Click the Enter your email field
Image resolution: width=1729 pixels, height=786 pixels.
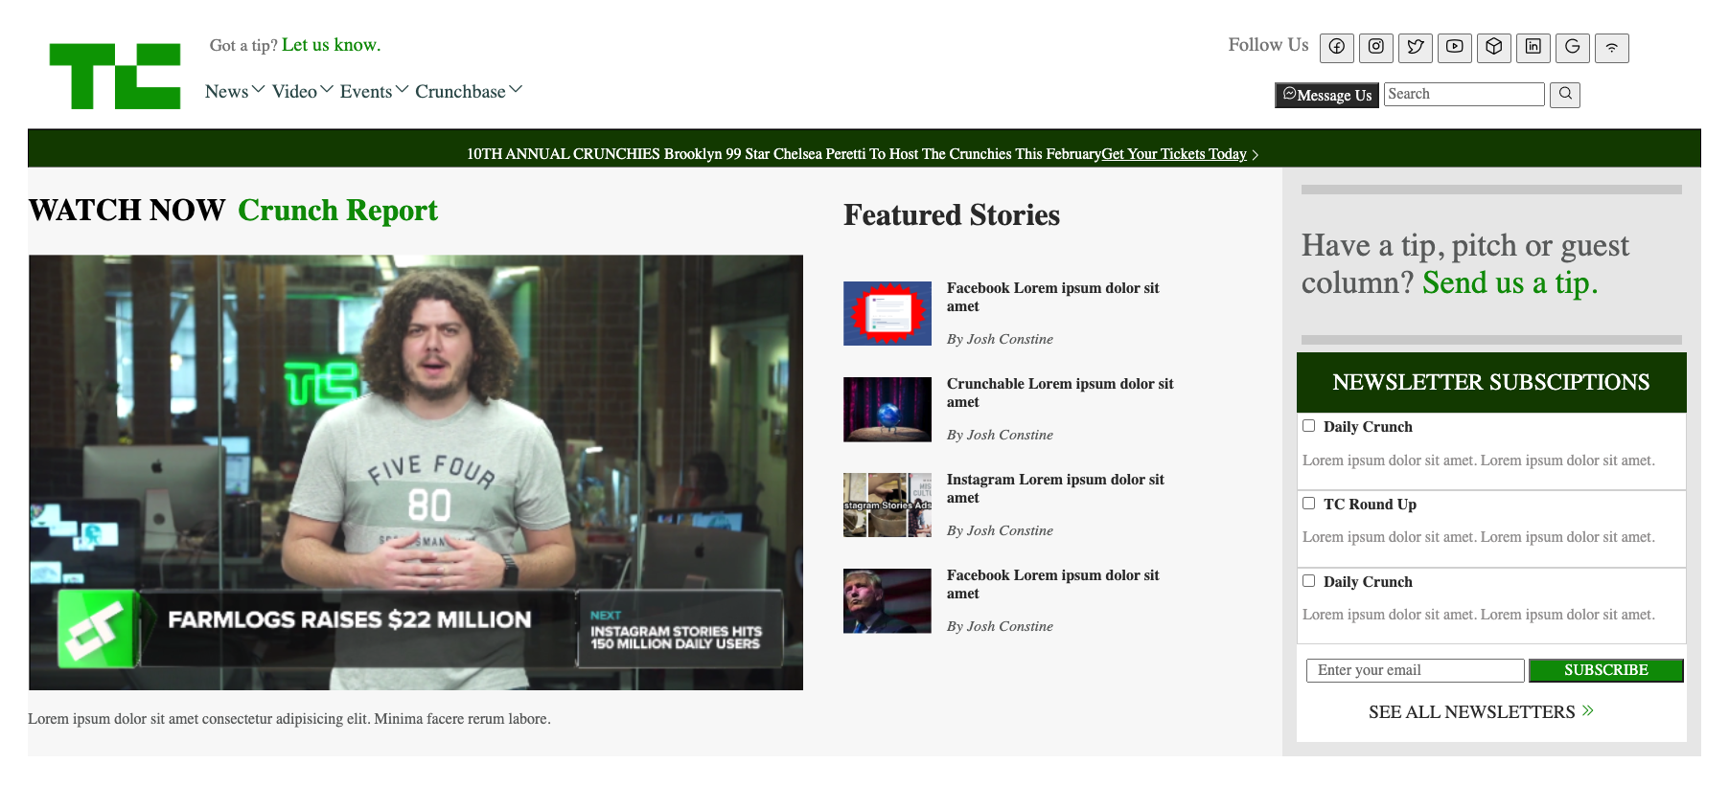click(1415, 670)
